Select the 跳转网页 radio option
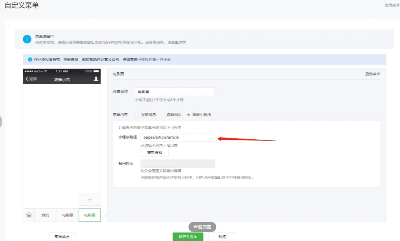This screenshot has height=241, width=400. click(163, 115)
